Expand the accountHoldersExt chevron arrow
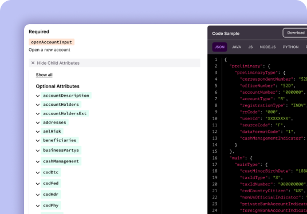 click(x=38, y=114)
